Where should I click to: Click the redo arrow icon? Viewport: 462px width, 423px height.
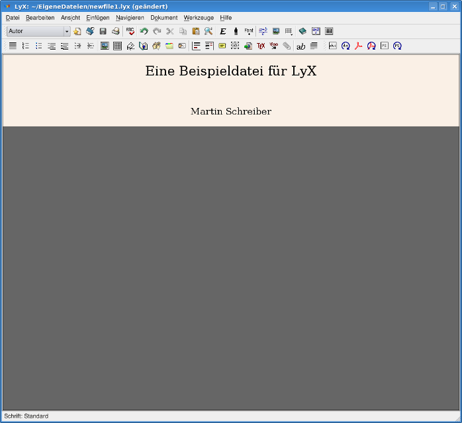coord(157,31)
